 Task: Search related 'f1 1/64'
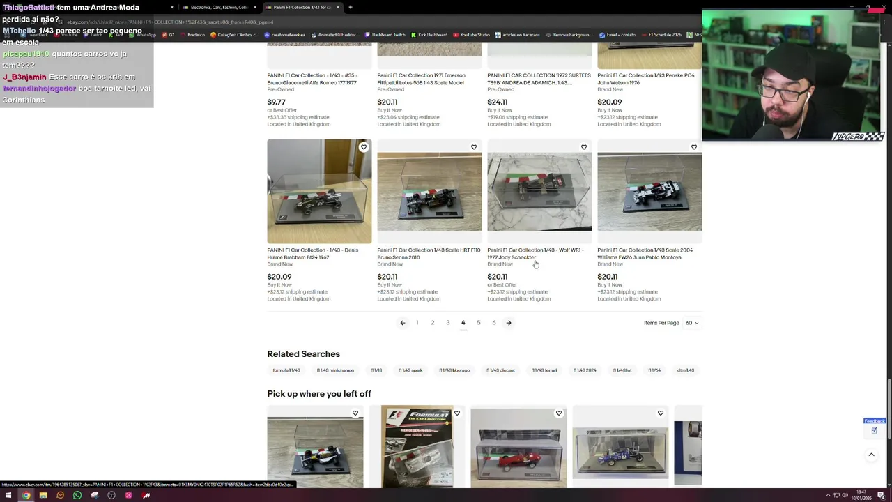coord(654,370)
